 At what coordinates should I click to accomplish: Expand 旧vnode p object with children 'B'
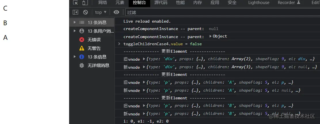(144, 106)
